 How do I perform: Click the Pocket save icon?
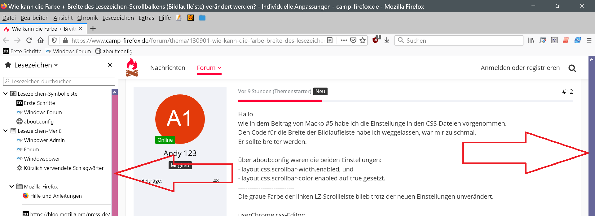(x=353, y=41)
